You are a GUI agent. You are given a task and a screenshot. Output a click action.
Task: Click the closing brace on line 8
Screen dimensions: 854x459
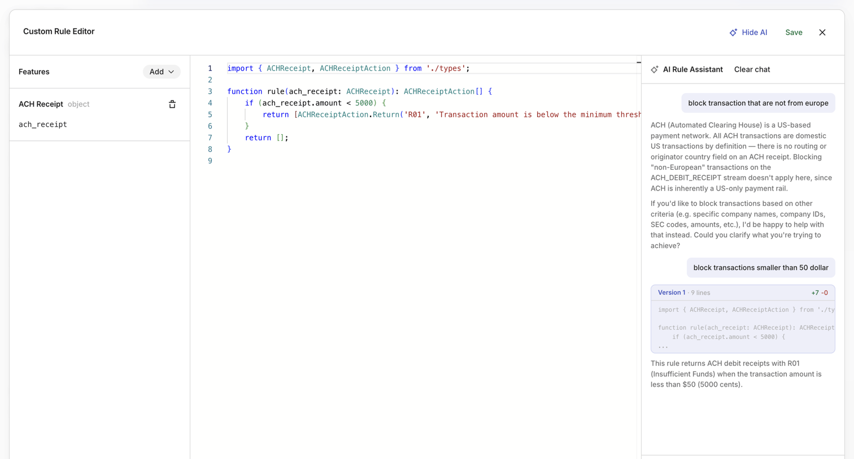point(229,149)
